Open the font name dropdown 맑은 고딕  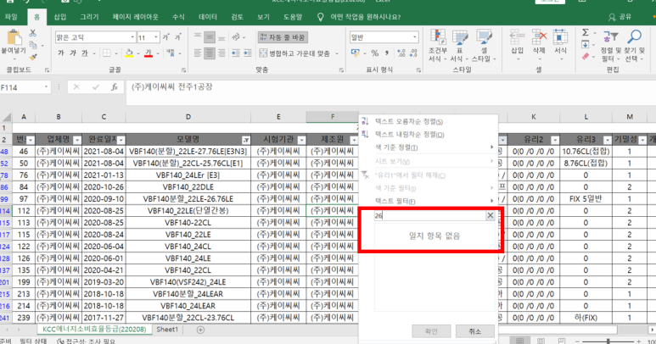point(132,37)
